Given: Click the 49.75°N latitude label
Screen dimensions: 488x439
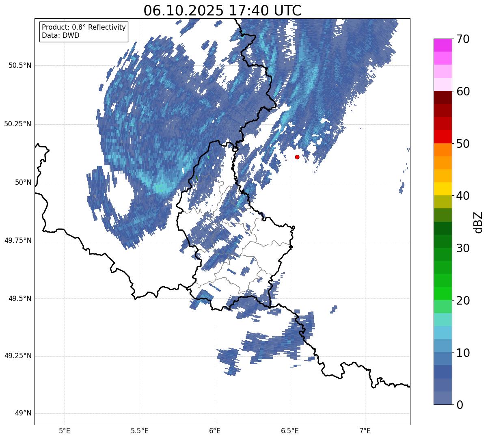Looking at the screenshot, I should pos(18,240).
